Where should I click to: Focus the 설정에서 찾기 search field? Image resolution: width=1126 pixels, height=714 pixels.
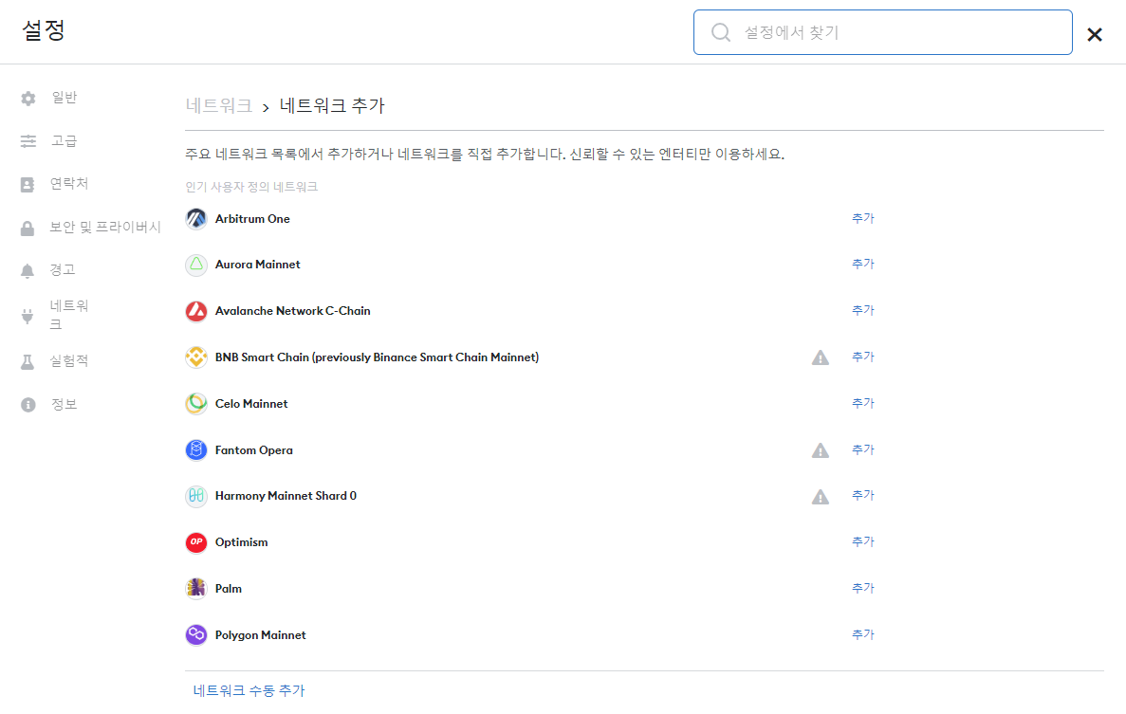click(x=882, y=32)
